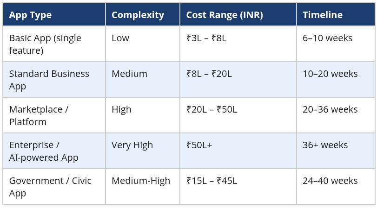Image resolution: width=377 pixels, height=208 pixels.
Task: Click the Timeline column header
Action: [x=323, y=15]
